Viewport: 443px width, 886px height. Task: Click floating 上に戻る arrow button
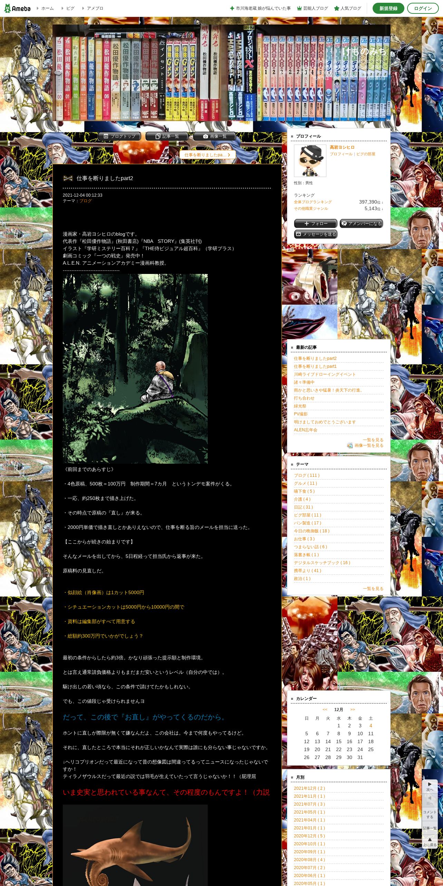pos(430,842)
